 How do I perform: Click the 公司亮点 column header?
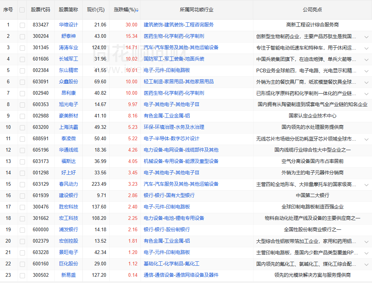(x=312, y=10)
